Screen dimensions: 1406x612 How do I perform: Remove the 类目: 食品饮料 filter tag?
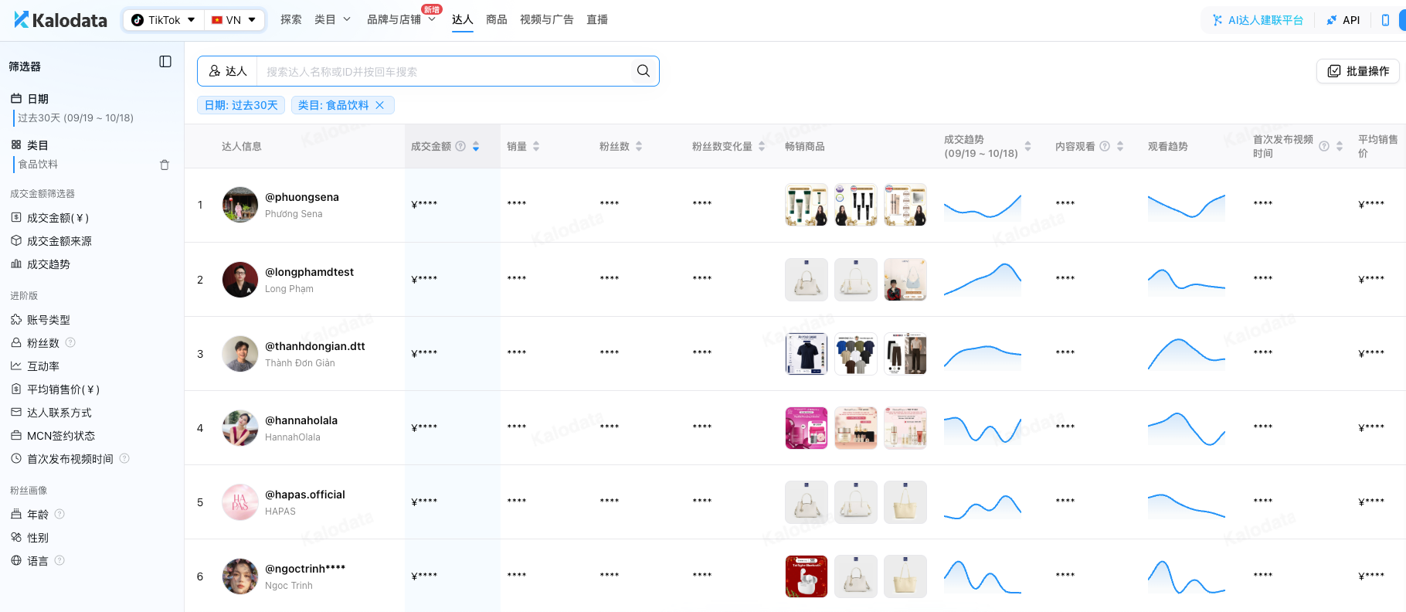pyautogui.click(x=380, y=105)
